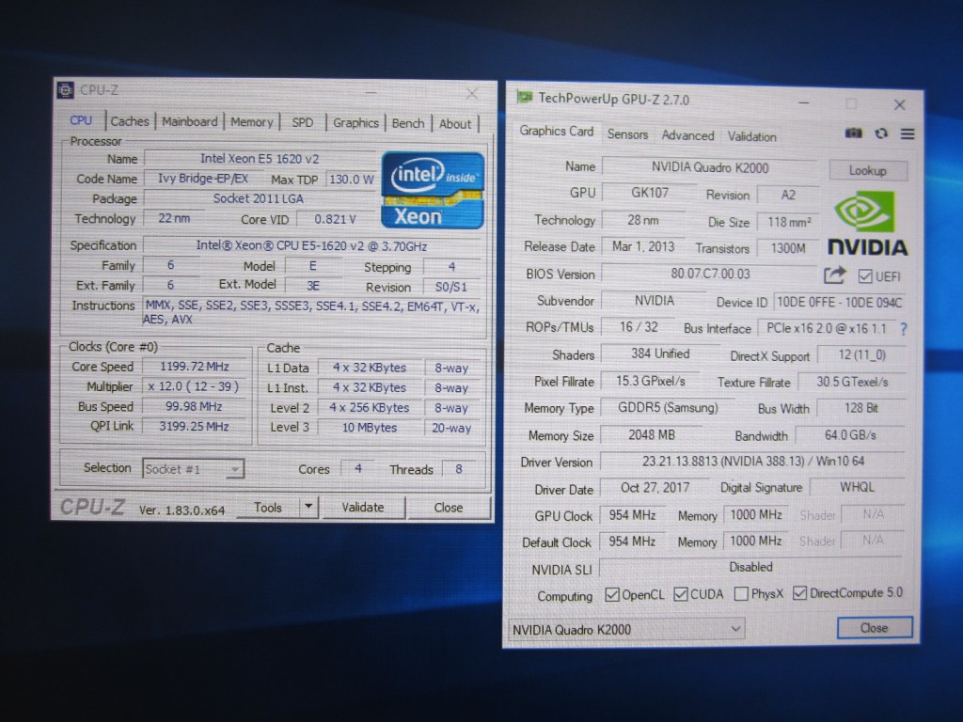
Task: Switch to the Mainboard tab
Action: 189,122
